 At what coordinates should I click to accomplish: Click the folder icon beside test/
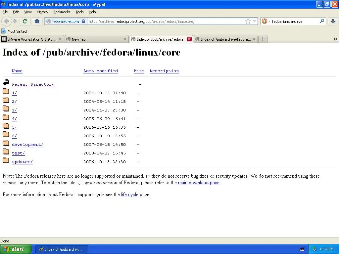pos(6,151)
